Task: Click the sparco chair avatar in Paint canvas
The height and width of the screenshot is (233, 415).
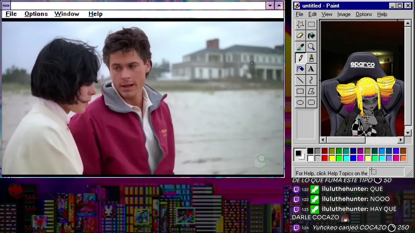Action: 362,94
